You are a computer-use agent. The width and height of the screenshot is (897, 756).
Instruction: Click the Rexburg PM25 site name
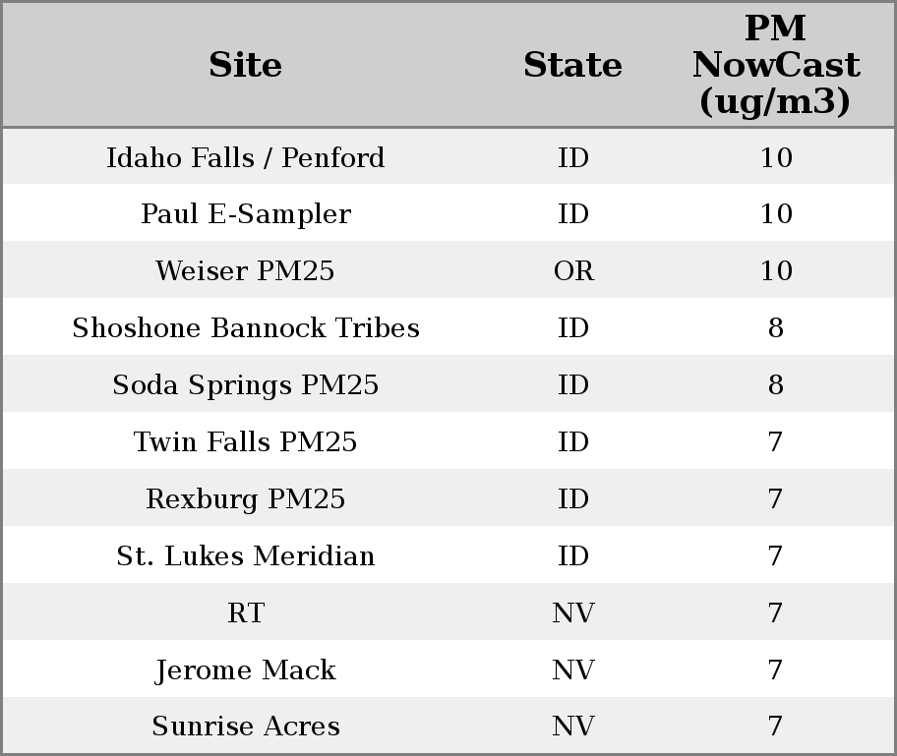(246, 499)
